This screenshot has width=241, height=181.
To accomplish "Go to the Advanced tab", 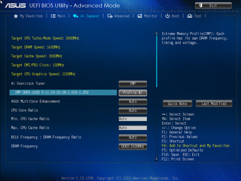I will click(x=118, y=16).
